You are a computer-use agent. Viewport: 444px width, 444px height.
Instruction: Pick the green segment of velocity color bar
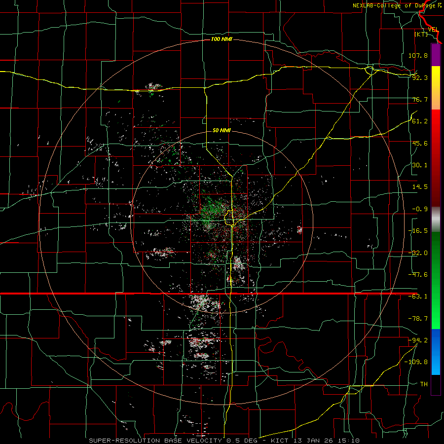(x=436, y=281)
